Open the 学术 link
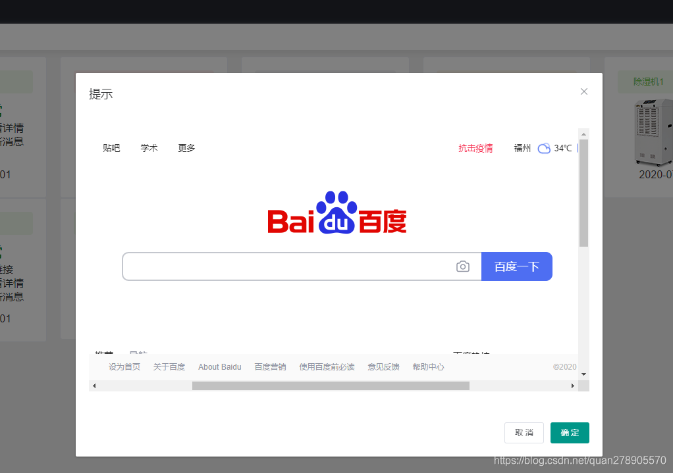Image resolution: width=673 pixels, height=473 pixels. pyautogui.click(x=149, y=148)
